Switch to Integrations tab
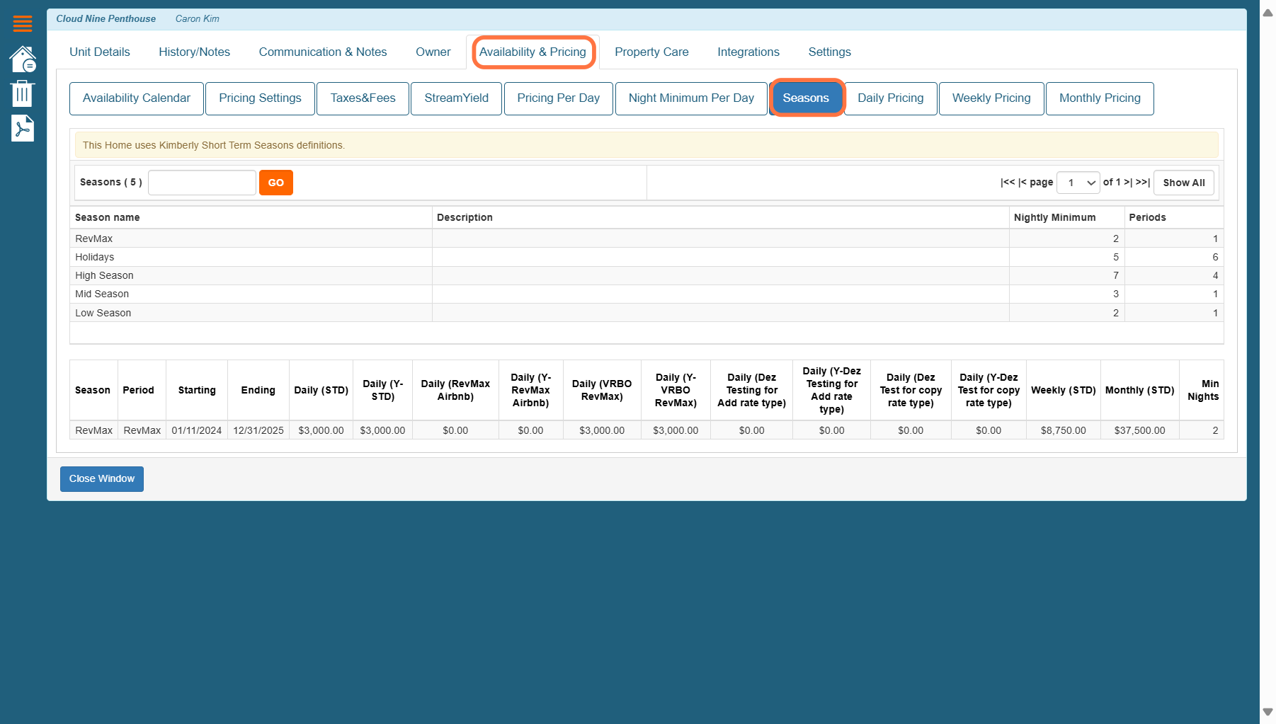This screenshot has height=724, width=1276. (x=748, y=52)
